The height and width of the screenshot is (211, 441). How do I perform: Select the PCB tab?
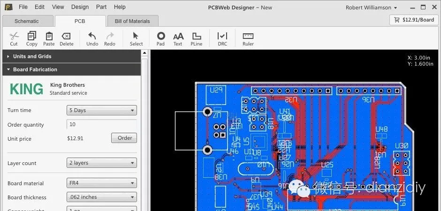pyautogui.click(x=80, y=21)
